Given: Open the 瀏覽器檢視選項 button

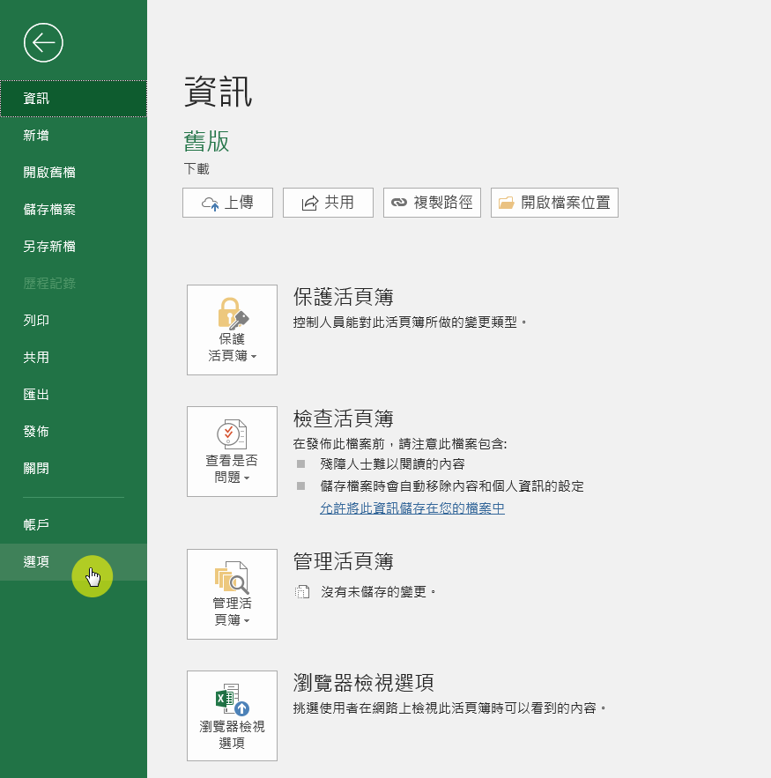Looking at the screenshot, I should coord(233,716).
